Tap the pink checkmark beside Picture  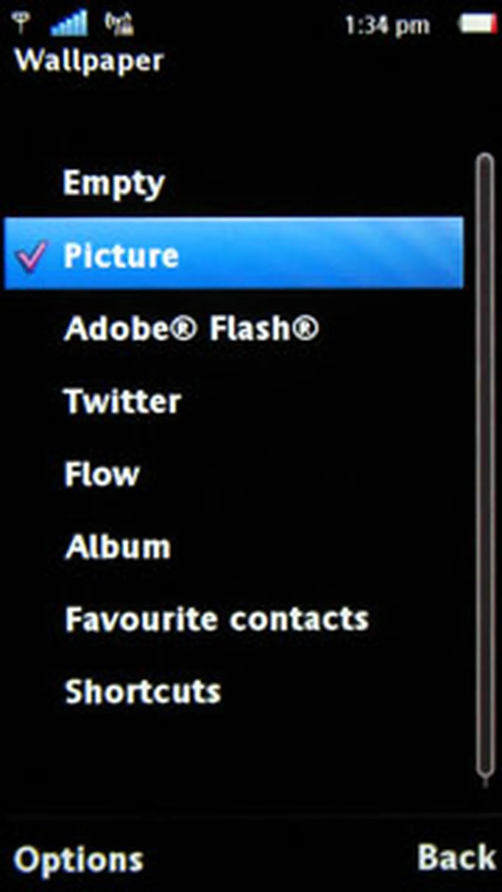point(31,255)
